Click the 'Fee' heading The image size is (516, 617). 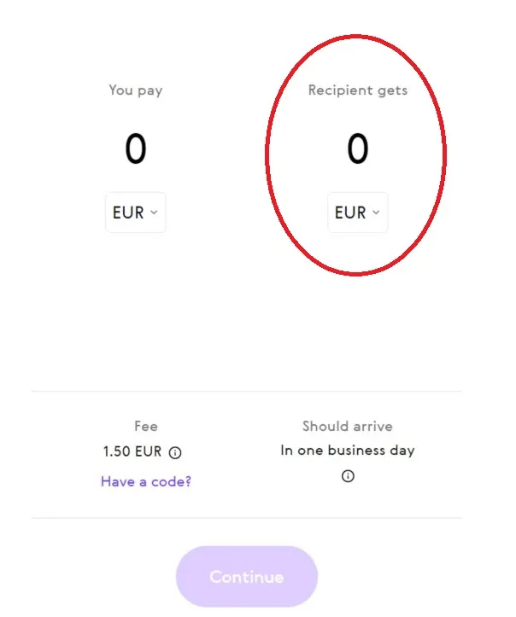(146, 426)
